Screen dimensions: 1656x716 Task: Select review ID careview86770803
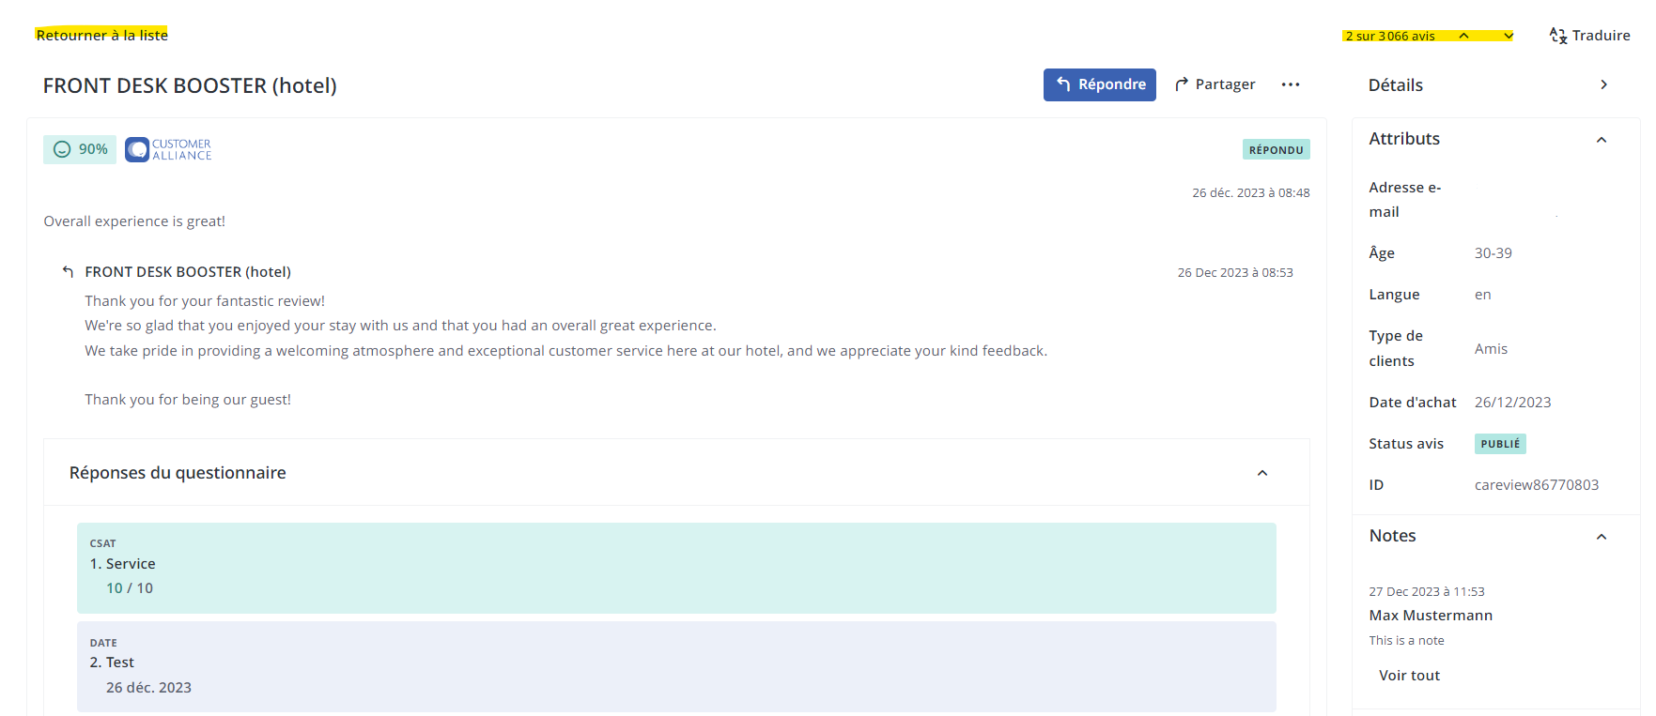pos(1537,485)
